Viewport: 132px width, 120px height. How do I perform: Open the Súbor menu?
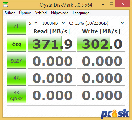pos(10,13)
